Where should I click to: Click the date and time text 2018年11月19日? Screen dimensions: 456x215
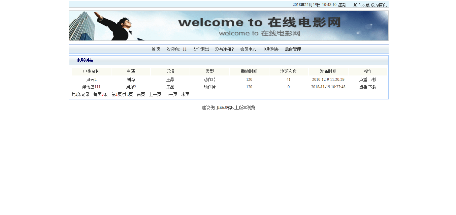click(x=307, y=5)
